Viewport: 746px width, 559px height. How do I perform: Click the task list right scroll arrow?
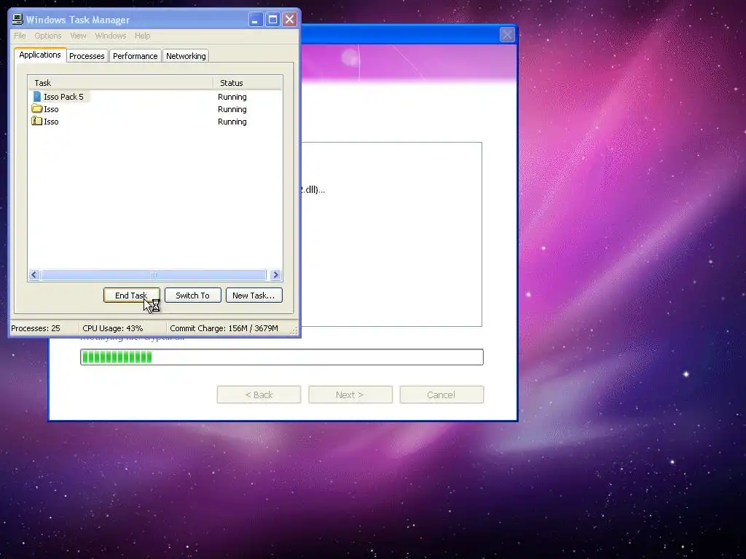(x=275, y=274)
